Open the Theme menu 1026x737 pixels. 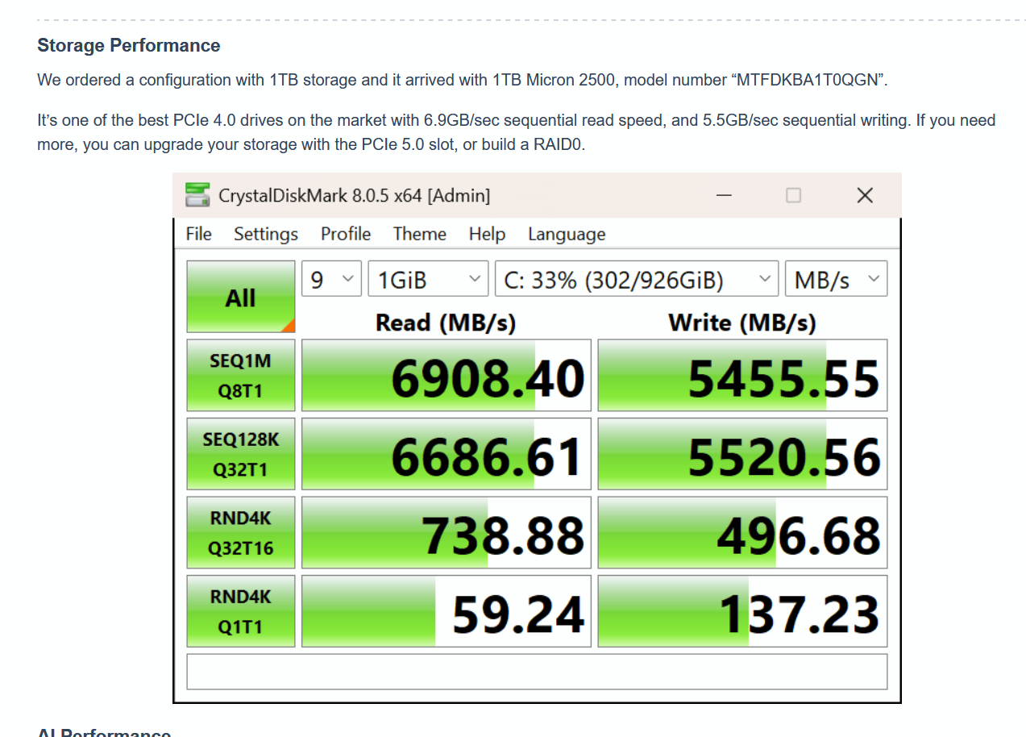(420, 234)
